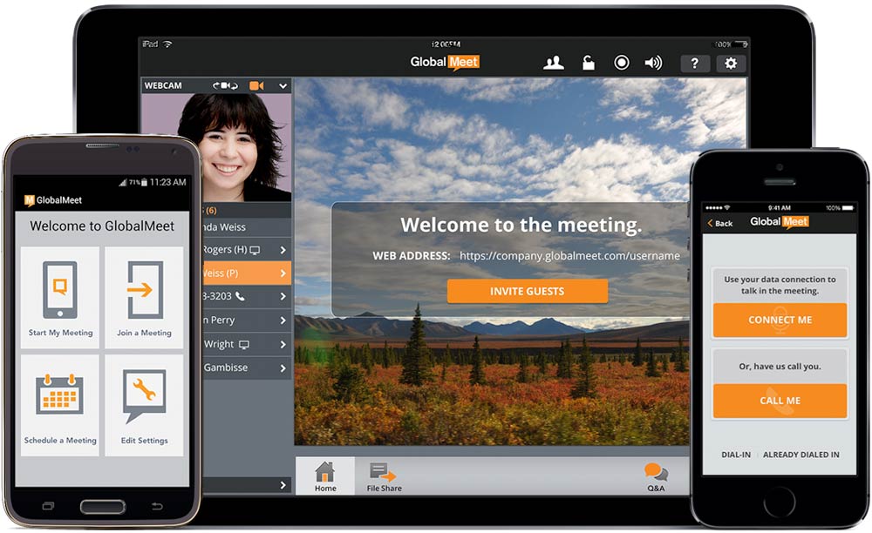Click the 11:23 AM clock on Android
872x533 pixels.
point(168,182)
